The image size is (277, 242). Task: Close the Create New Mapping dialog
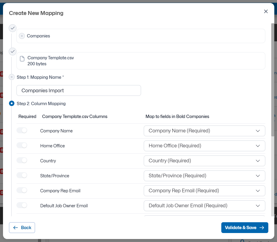coord(266,11)
